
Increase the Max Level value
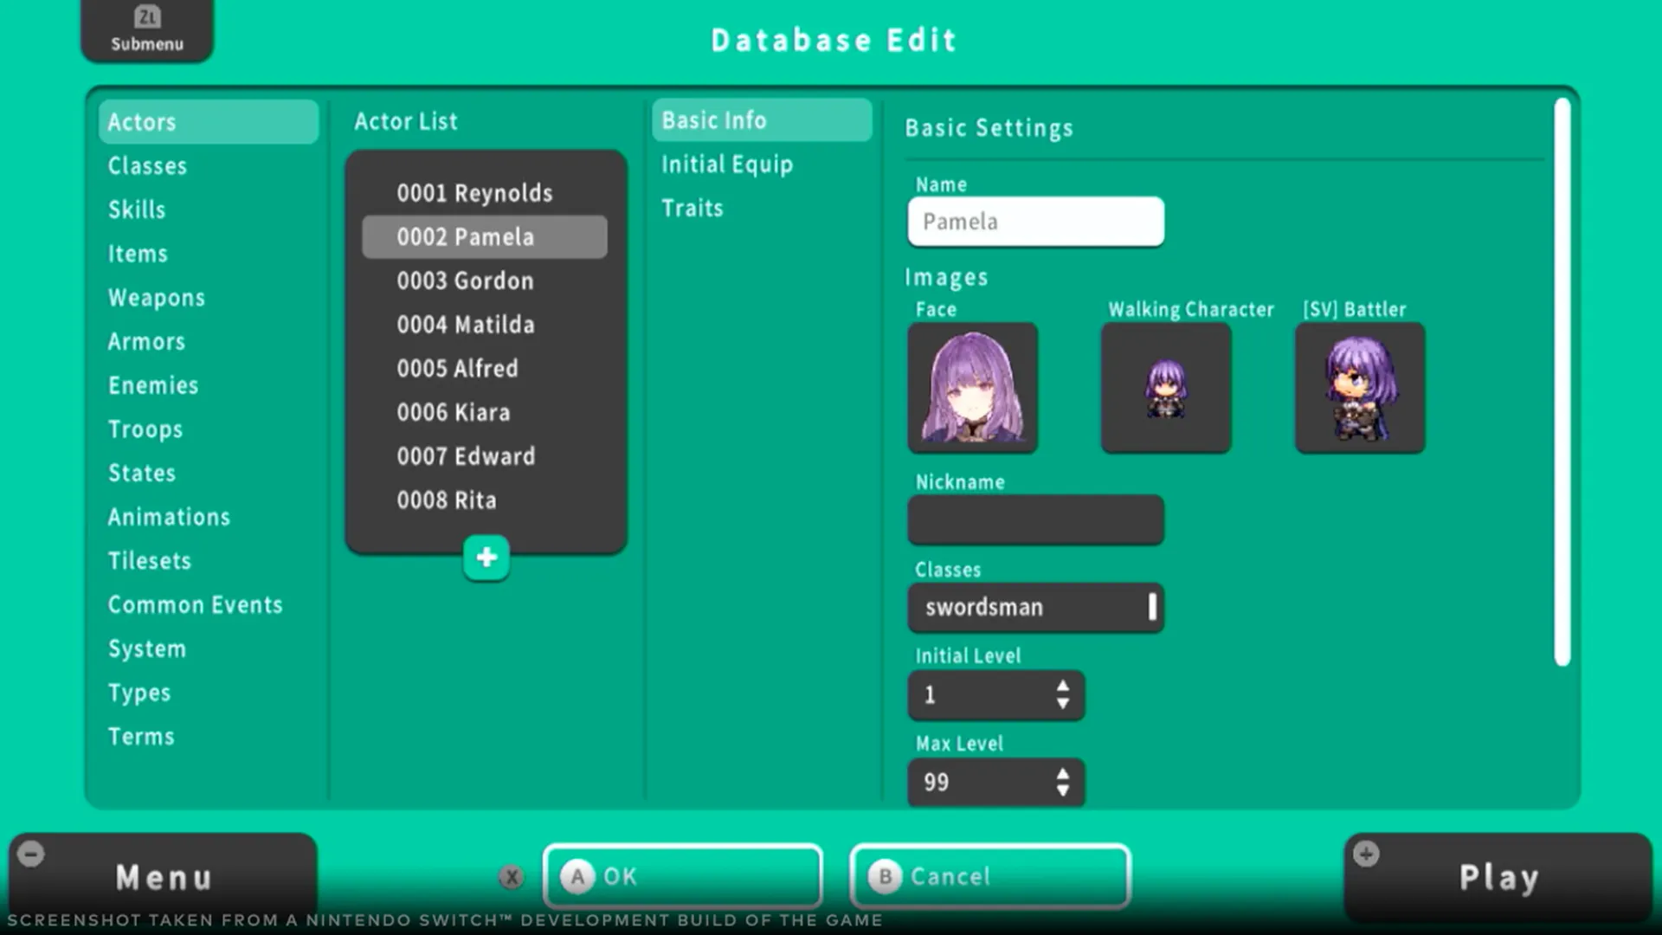click(x=1063, y=773)
